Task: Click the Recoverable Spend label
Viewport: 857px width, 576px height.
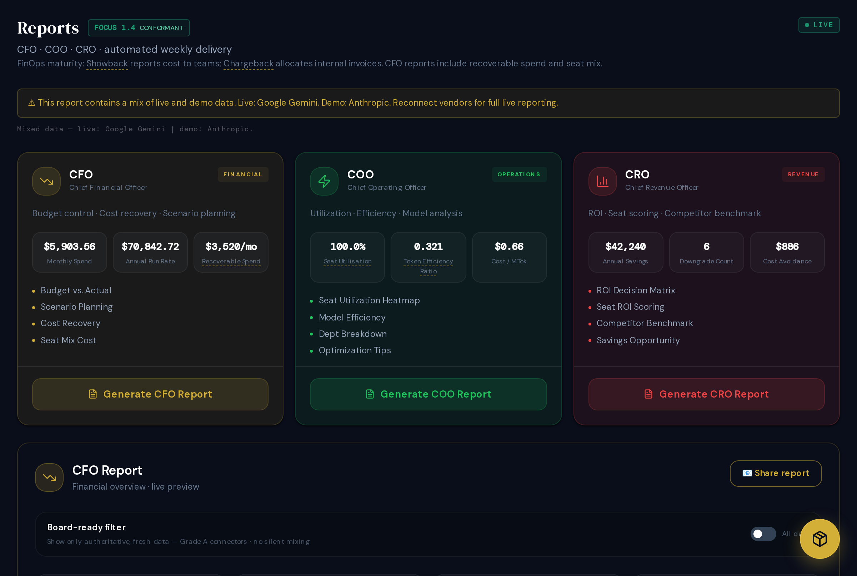Action: (x=231, y=261)
